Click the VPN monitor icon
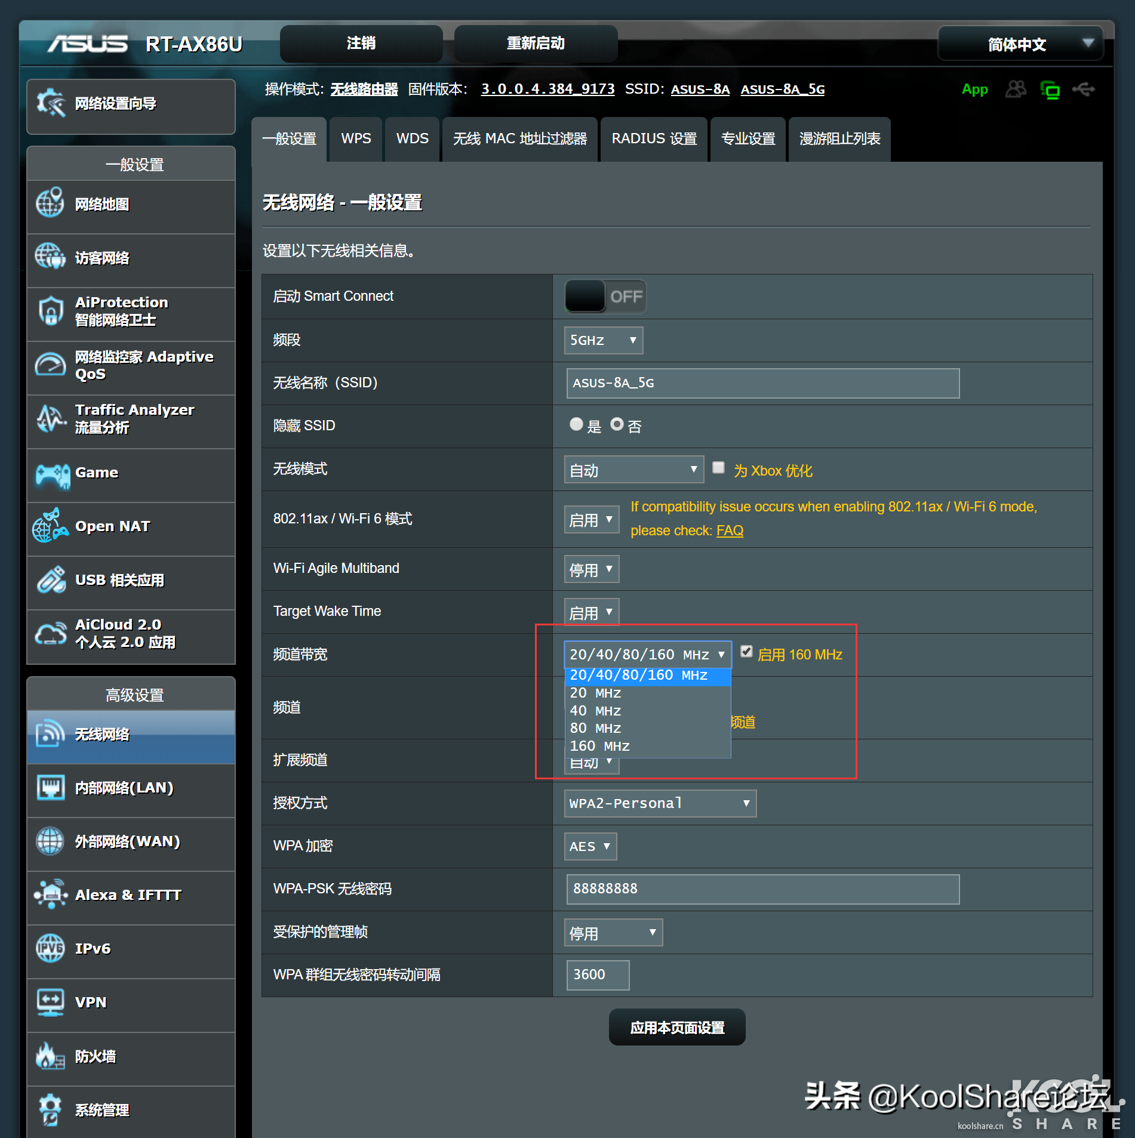This screenshot has height=1138, width=1135. (50, 1002)
